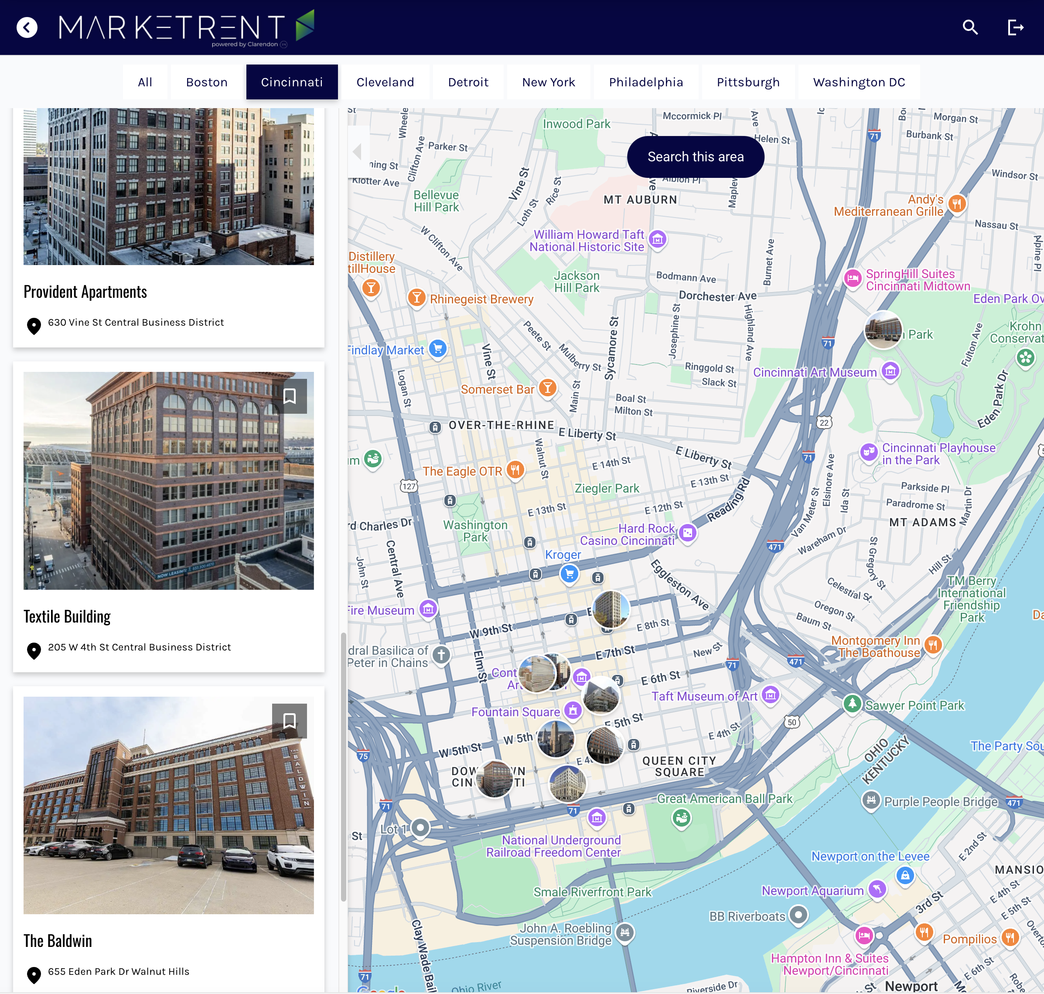Click the Rhinegeist Brewery map marker
Screen dimensions: 1044x994
click(417, 298)
